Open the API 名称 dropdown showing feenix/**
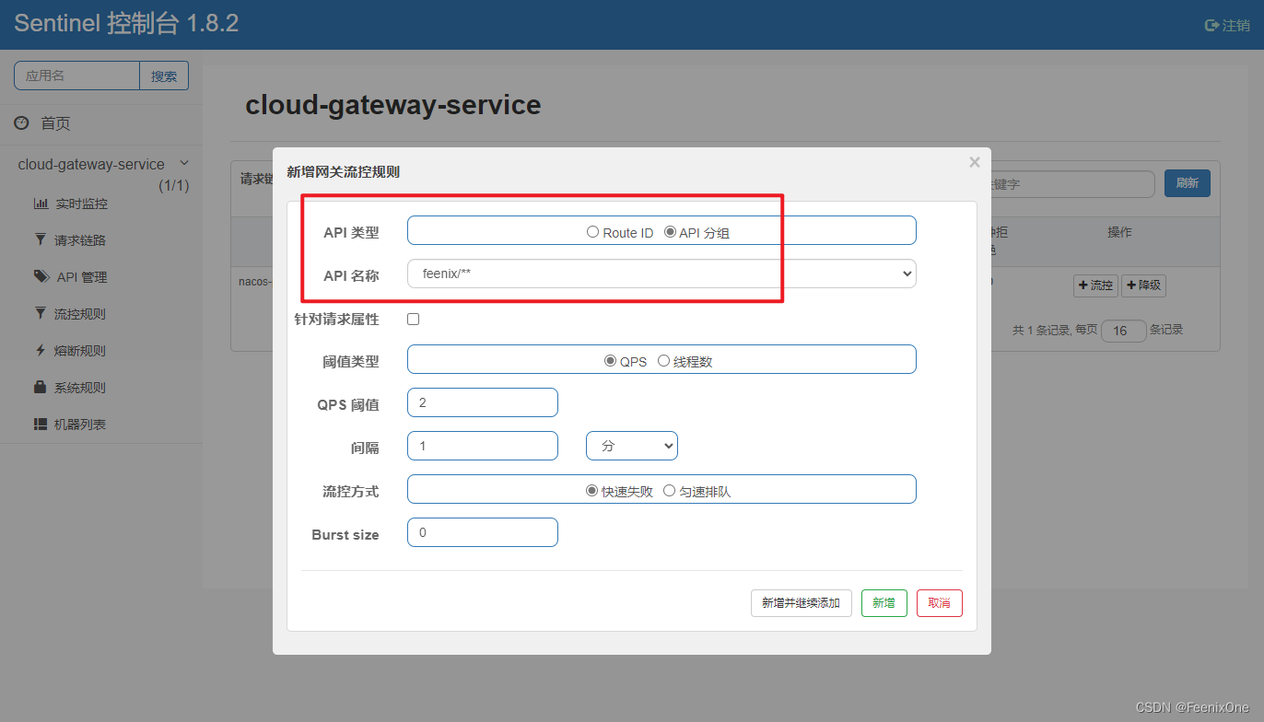 [661, 274]
